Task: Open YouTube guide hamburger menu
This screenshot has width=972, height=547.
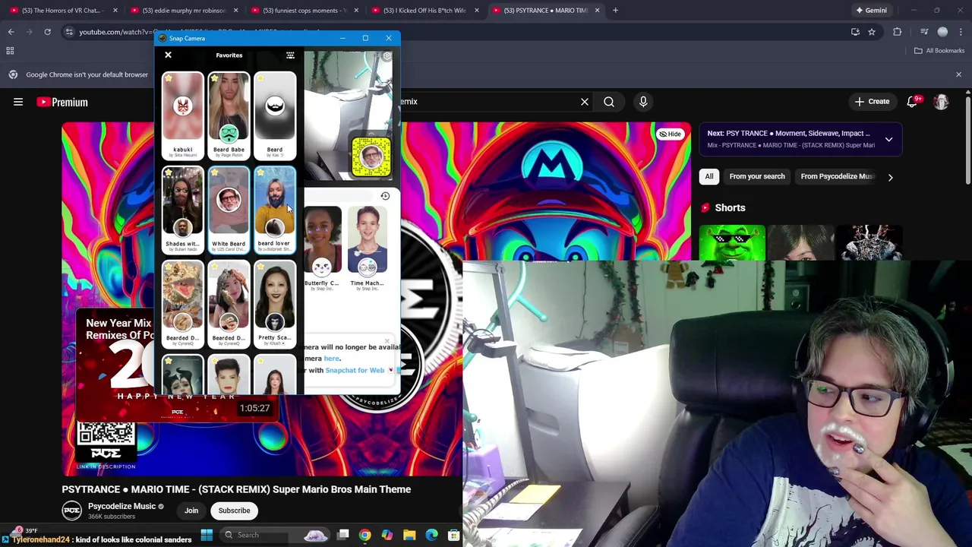Action: point(18,102)
